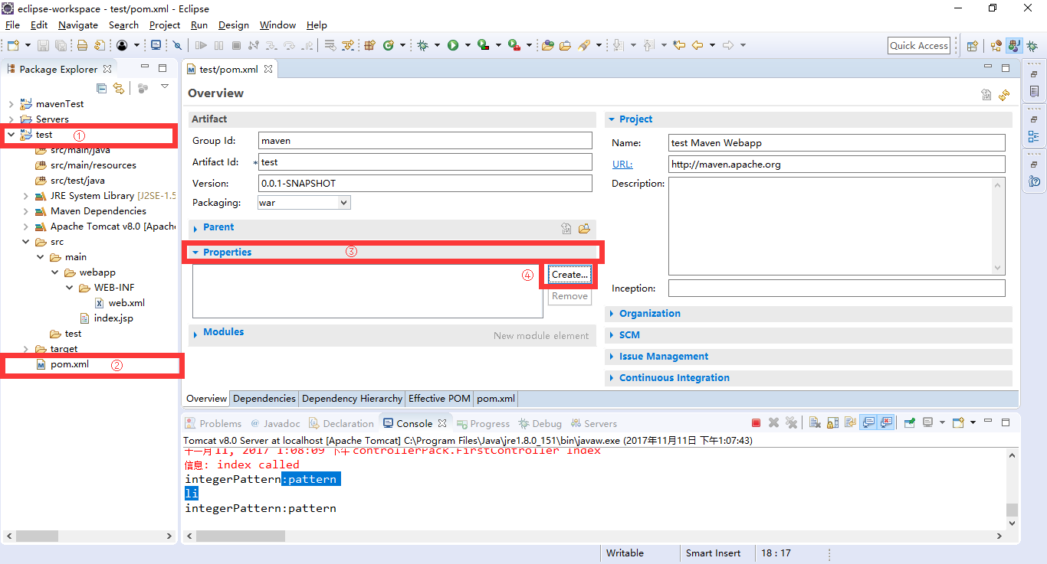
Task: Open the Project menu
Action: pyautogui.click(x=164, y=25)
